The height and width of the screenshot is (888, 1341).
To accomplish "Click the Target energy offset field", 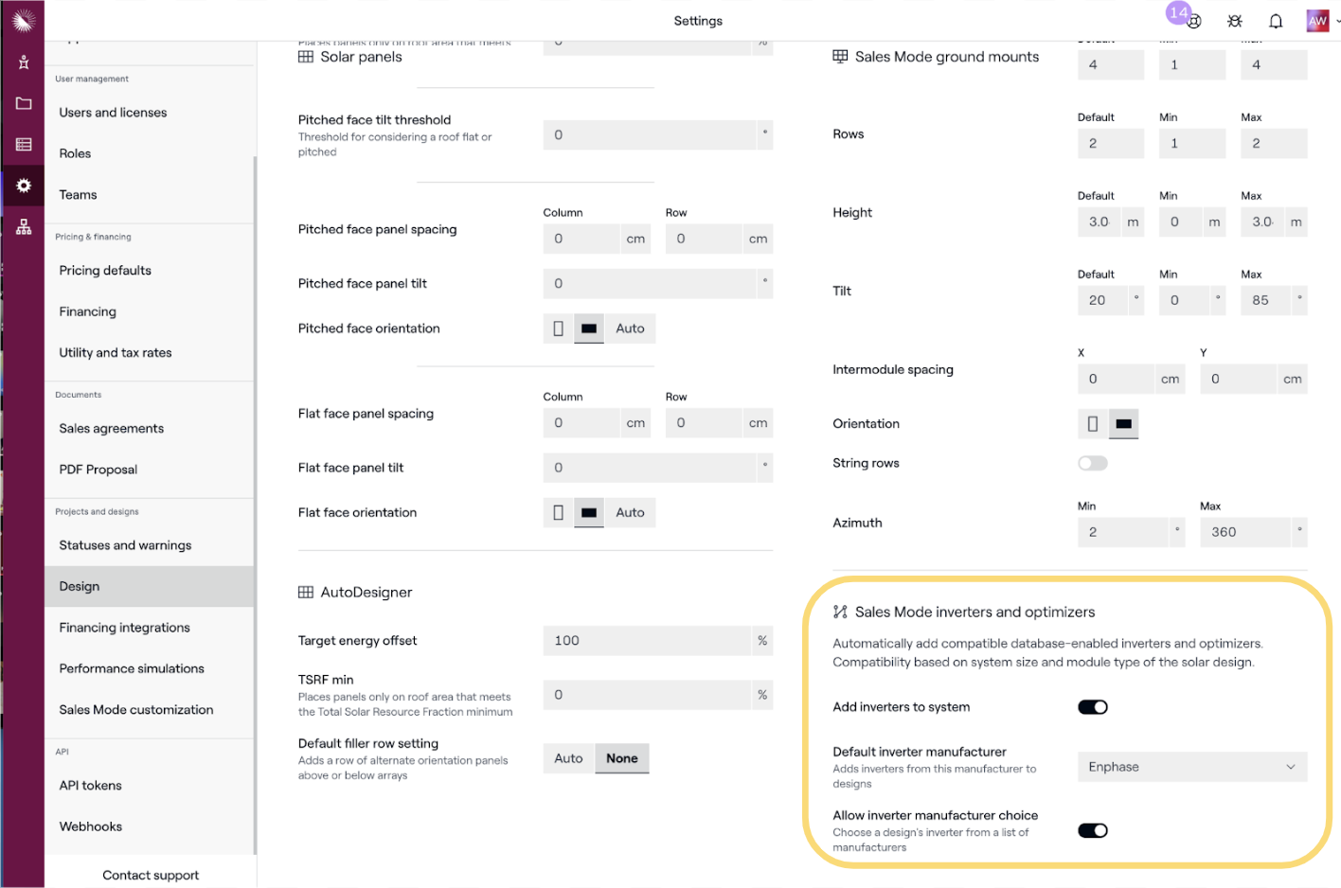I will [647, 641].
